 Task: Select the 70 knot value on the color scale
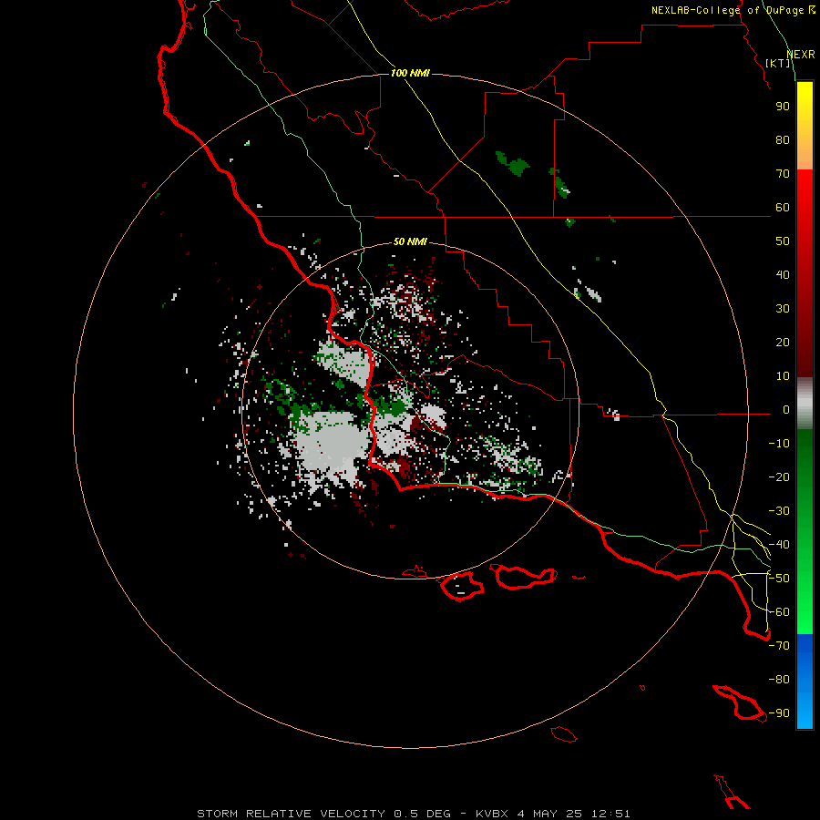point(783,174)
